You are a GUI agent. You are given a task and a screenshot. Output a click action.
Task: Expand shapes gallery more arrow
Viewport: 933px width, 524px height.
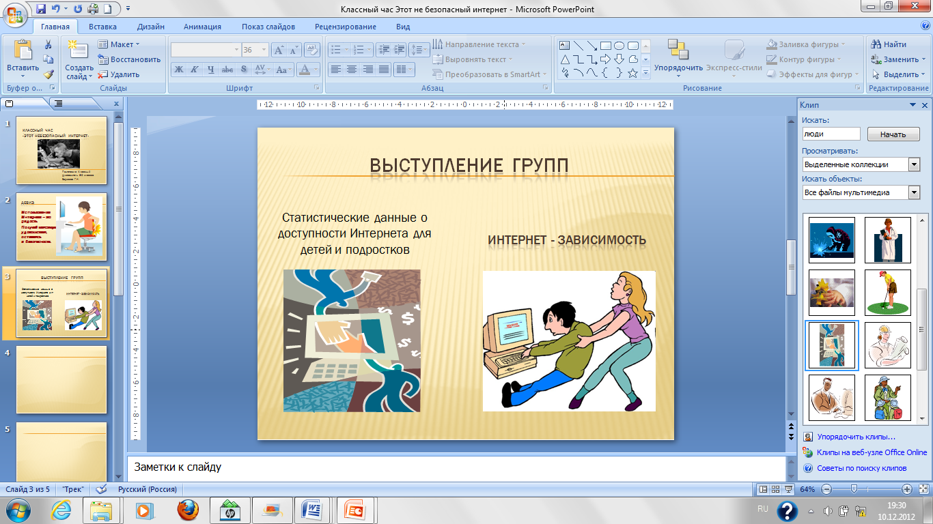click(645, 73)
